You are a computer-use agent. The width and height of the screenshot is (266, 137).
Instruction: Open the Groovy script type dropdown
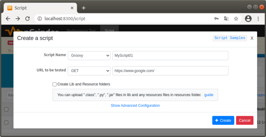tap(89, 56)
